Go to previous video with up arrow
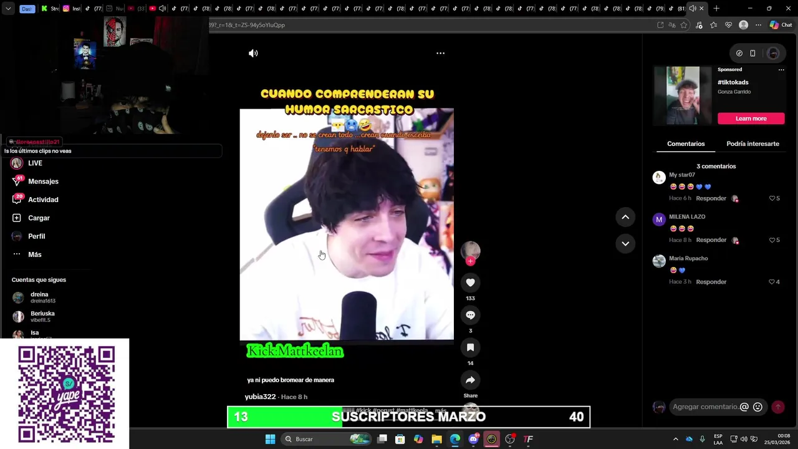798x449 pixels. pos(625,217)
